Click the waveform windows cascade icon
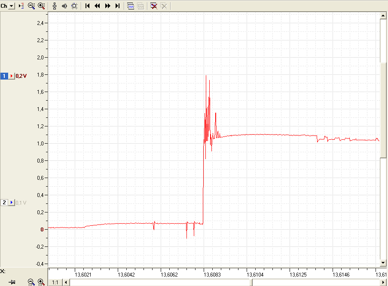 130,6
